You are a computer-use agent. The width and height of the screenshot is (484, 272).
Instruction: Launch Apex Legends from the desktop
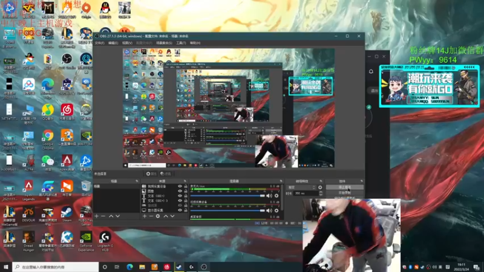28,190
